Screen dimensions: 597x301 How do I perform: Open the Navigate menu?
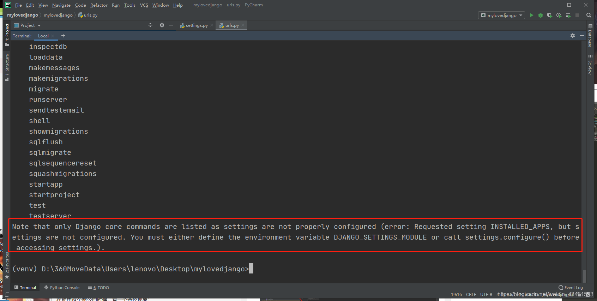pyautogui.click(x=61, y=5)
